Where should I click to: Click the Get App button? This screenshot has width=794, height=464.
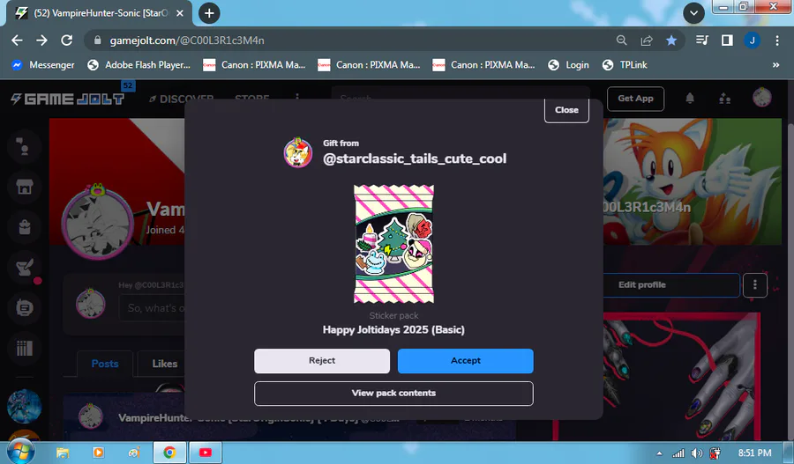coord(635,99)
